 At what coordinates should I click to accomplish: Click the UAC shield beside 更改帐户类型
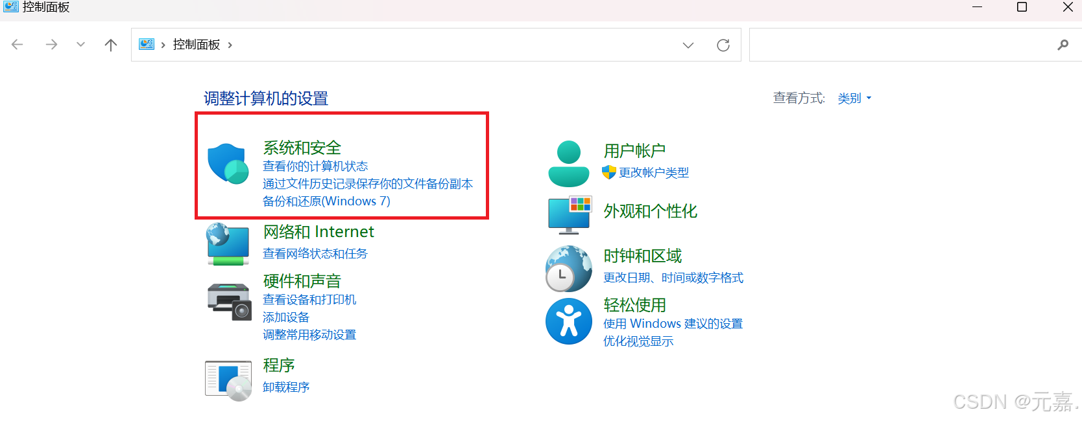(x=608, y=172)
